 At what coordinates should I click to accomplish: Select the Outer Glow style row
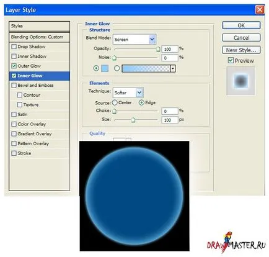tap(39, 66)
